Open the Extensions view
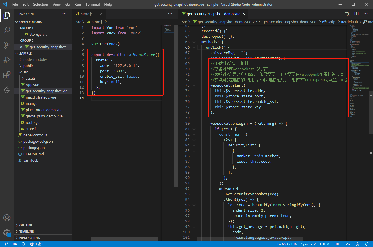The width and height of the screenshot is (373, 247). (x=7, y=75)
